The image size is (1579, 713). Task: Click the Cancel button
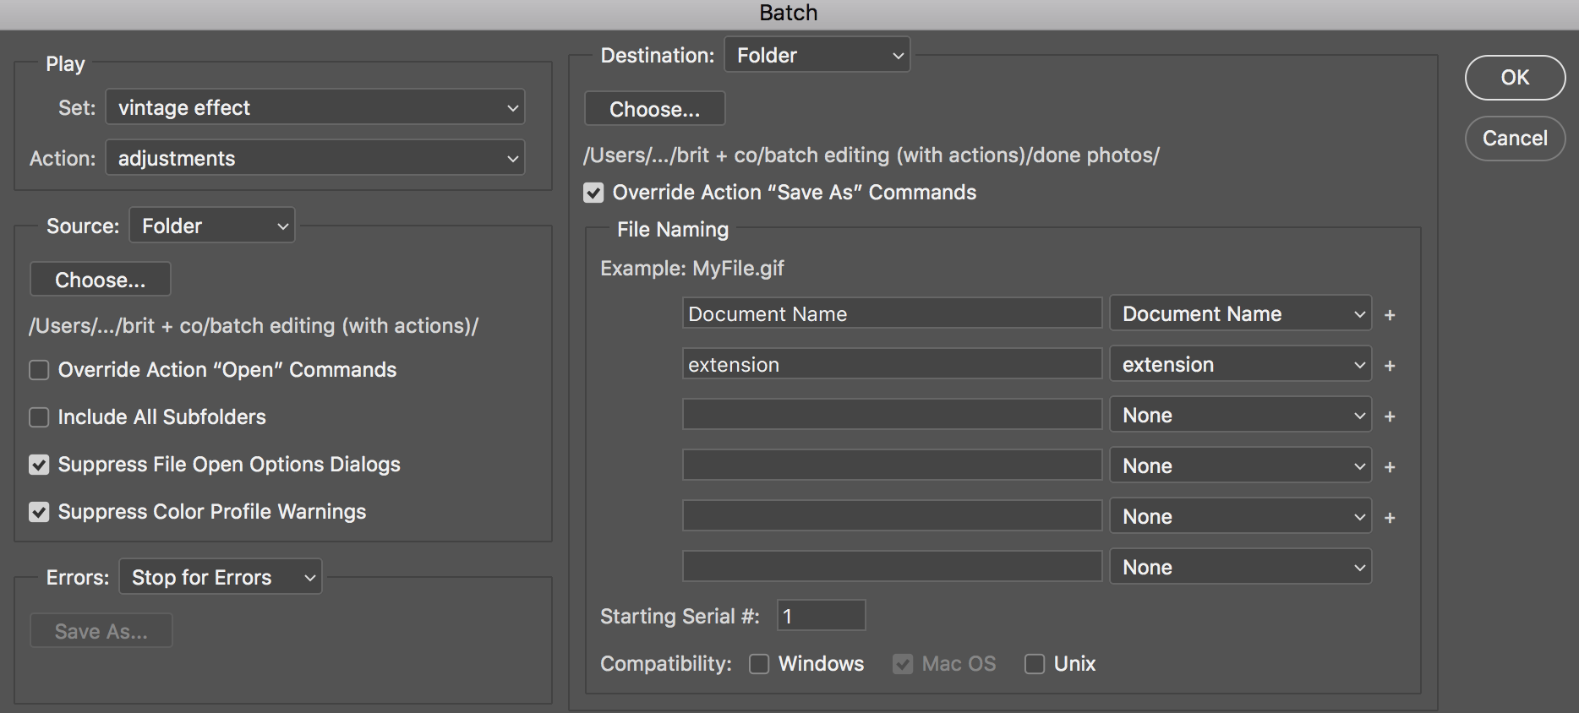click(x=1515, y=138)
